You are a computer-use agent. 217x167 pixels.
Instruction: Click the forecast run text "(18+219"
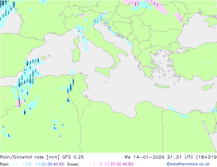pos(206,157)
